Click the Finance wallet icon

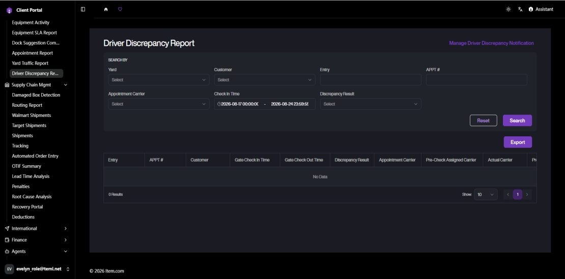tap(7, 240)
